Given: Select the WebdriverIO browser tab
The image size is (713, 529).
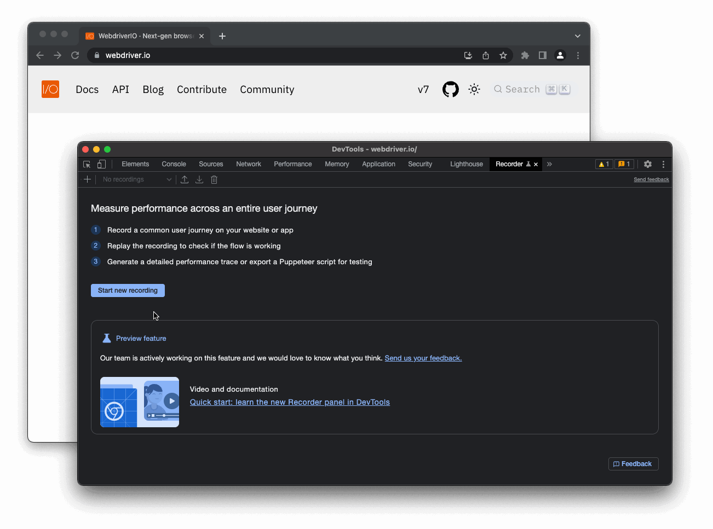Looking at the screenshot, I should pos(145,36).
